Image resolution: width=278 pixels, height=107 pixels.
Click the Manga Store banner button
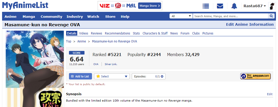149,6
